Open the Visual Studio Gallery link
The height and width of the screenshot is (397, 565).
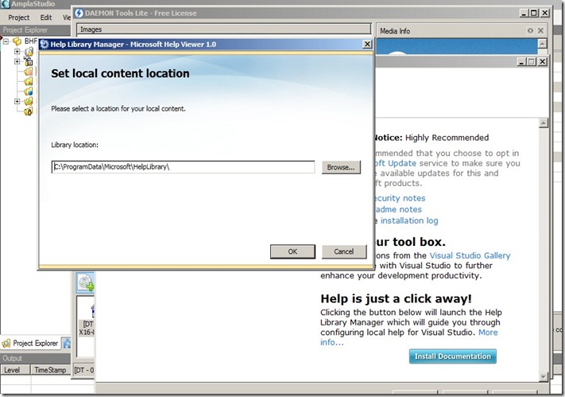pos(470,255)
